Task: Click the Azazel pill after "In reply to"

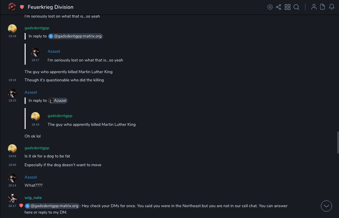Action: pos(58,101)
